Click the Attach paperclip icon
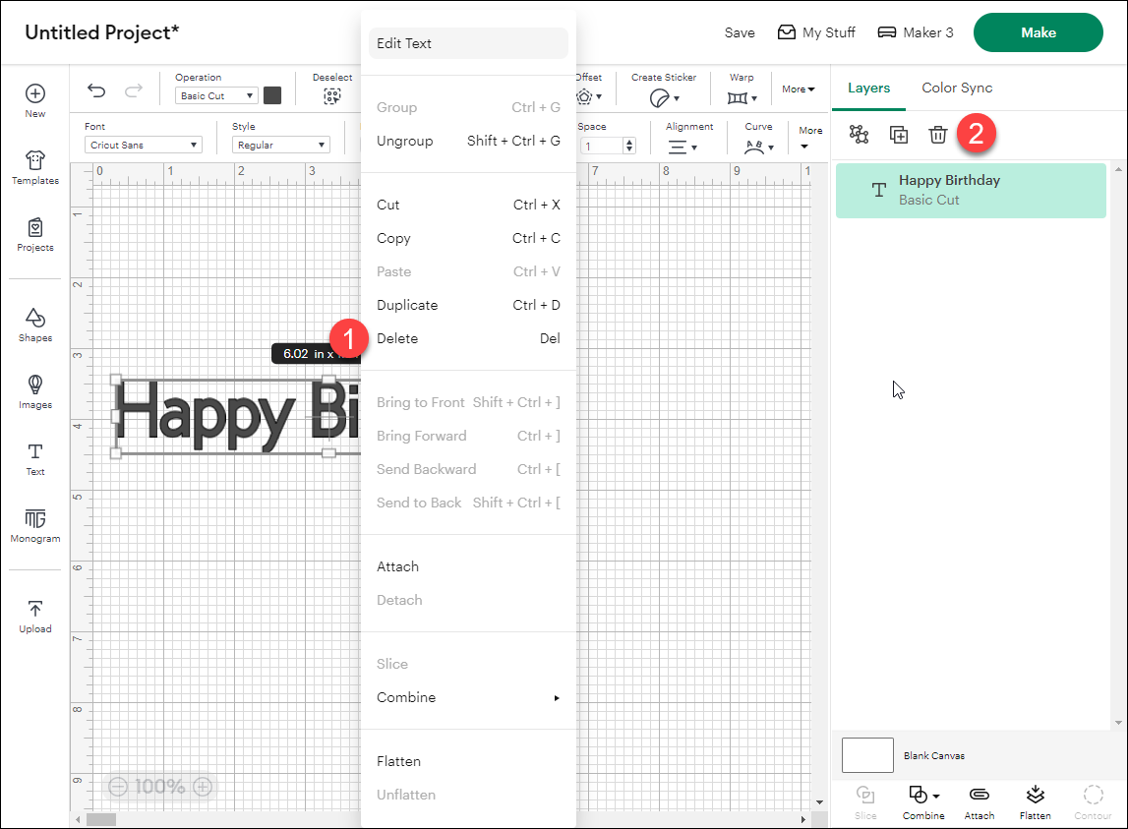Viewport: 1128px width, 829px height. pos(980,795)
